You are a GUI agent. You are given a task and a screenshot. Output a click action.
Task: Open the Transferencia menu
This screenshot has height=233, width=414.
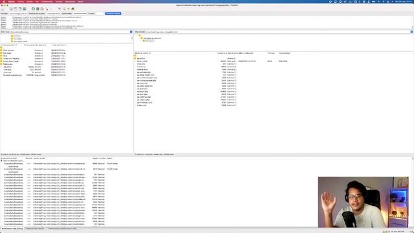coord(47,1)
